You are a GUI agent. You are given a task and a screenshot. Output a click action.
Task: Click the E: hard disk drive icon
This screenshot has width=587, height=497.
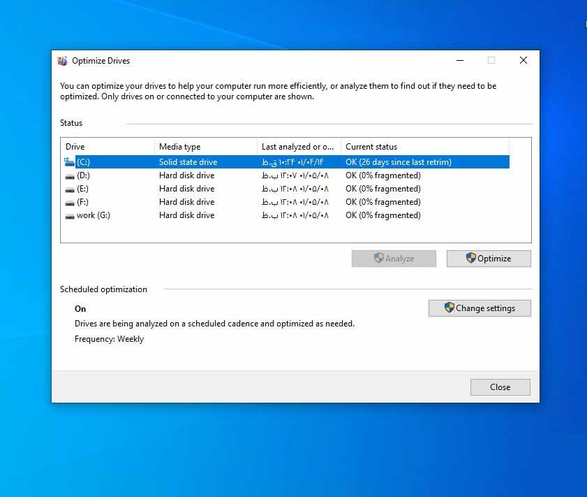(69, 189)
